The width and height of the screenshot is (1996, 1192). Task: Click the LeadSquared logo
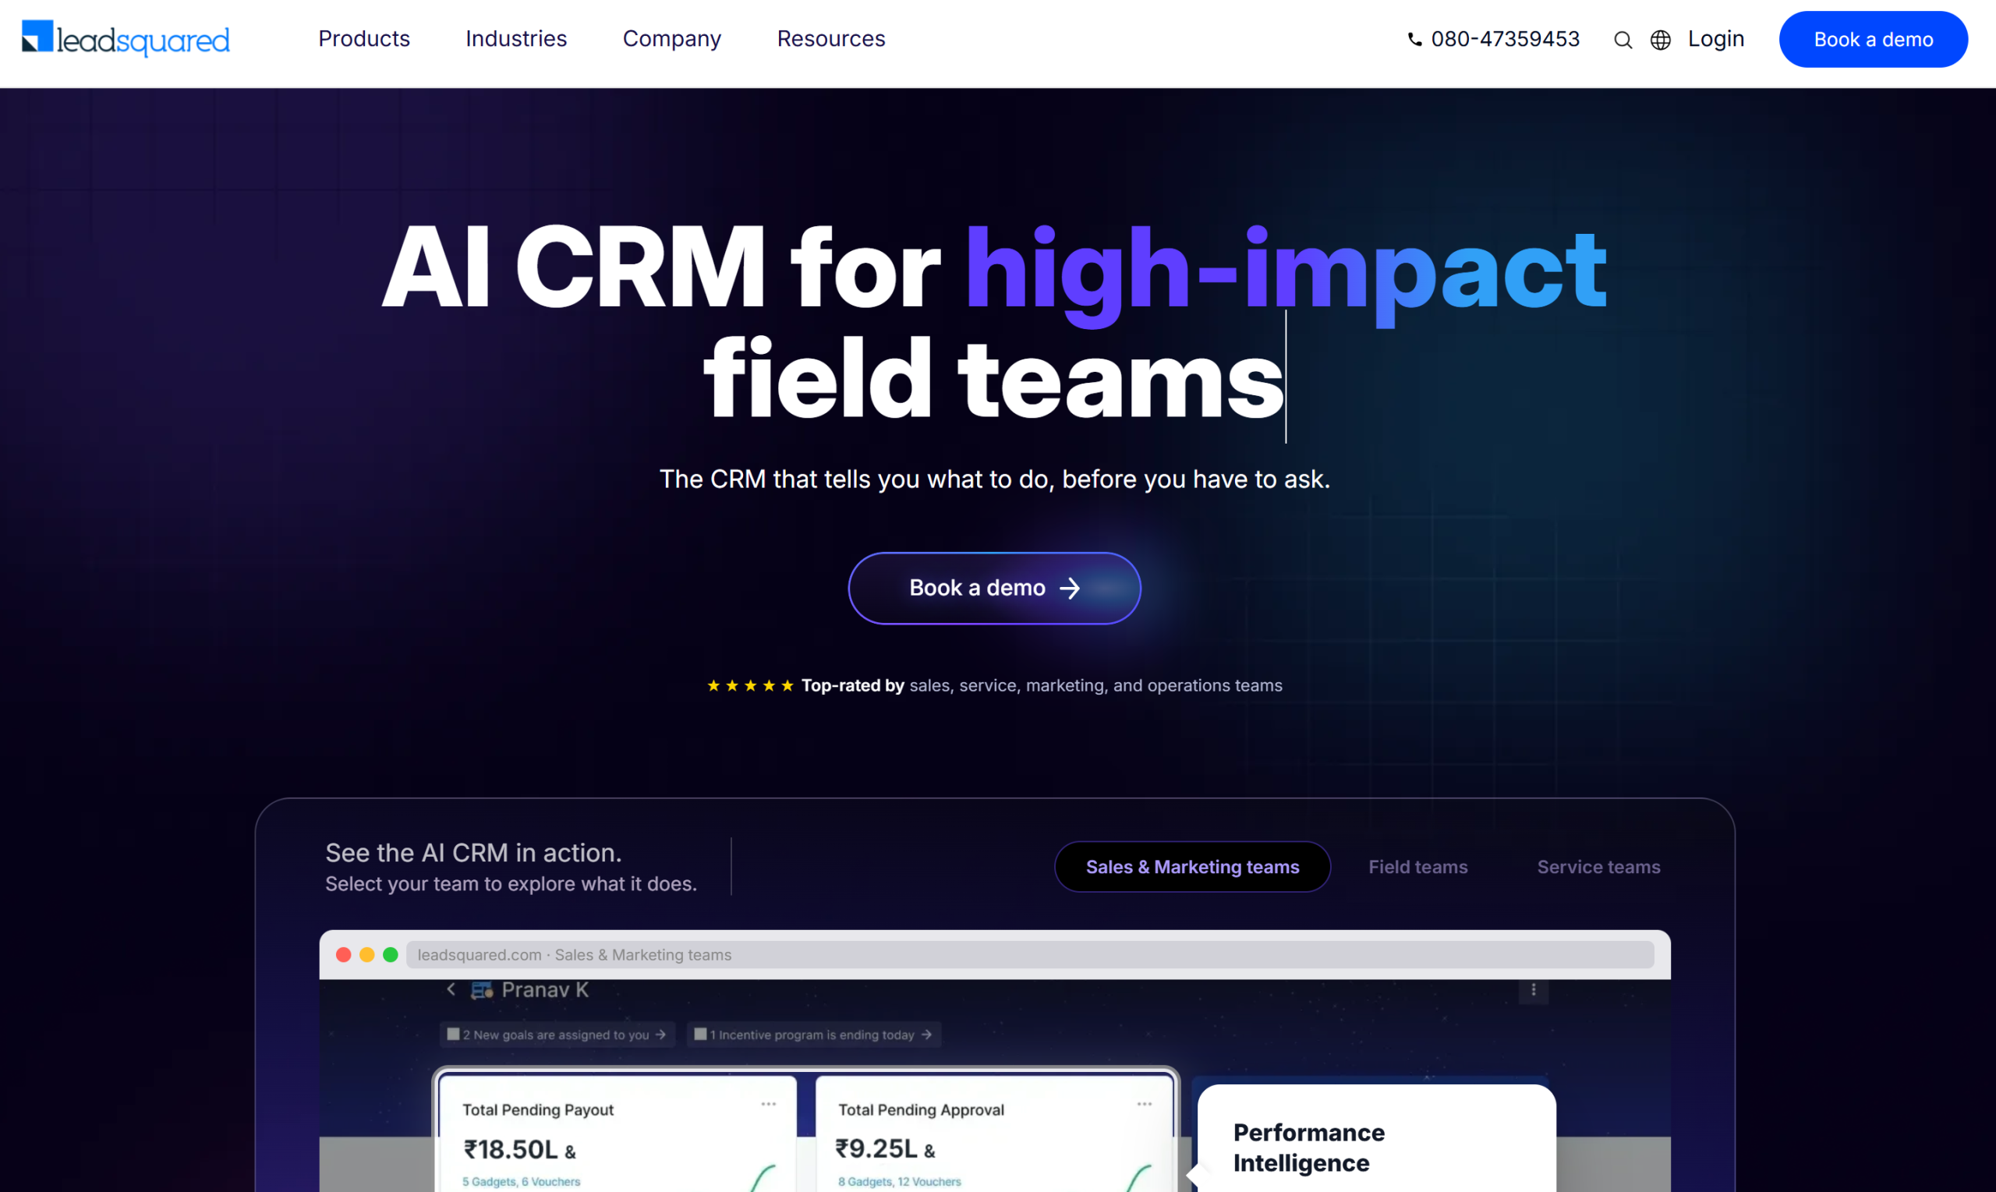(x=126, y=38)
